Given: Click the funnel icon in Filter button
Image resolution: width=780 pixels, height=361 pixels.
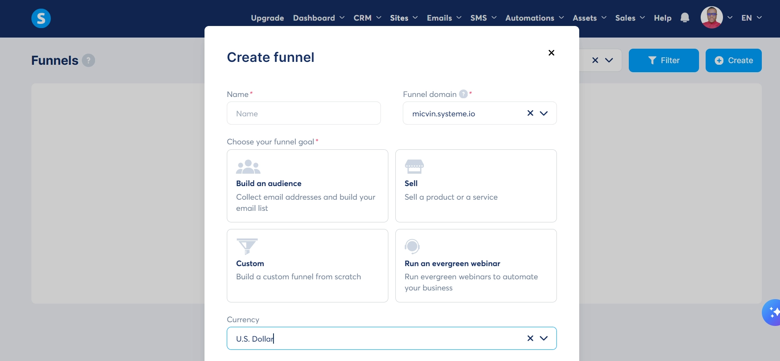Looking at the screenshot, I should 652,60.
